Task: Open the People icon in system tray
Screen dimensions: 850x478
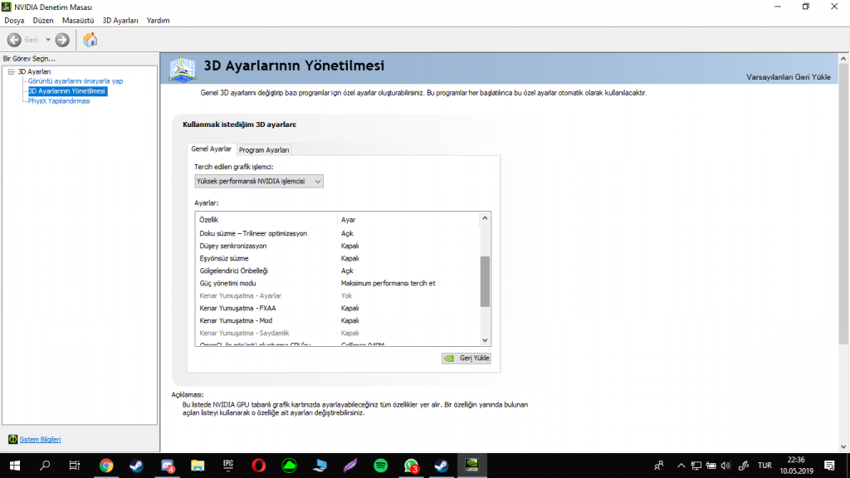Action: [x=658, y=466]
